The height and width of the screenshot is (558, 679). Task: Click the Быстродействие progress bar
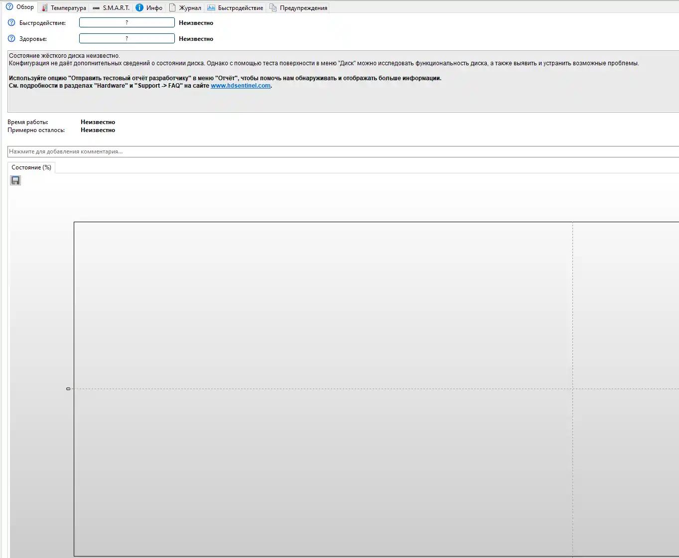coord(127,22)
